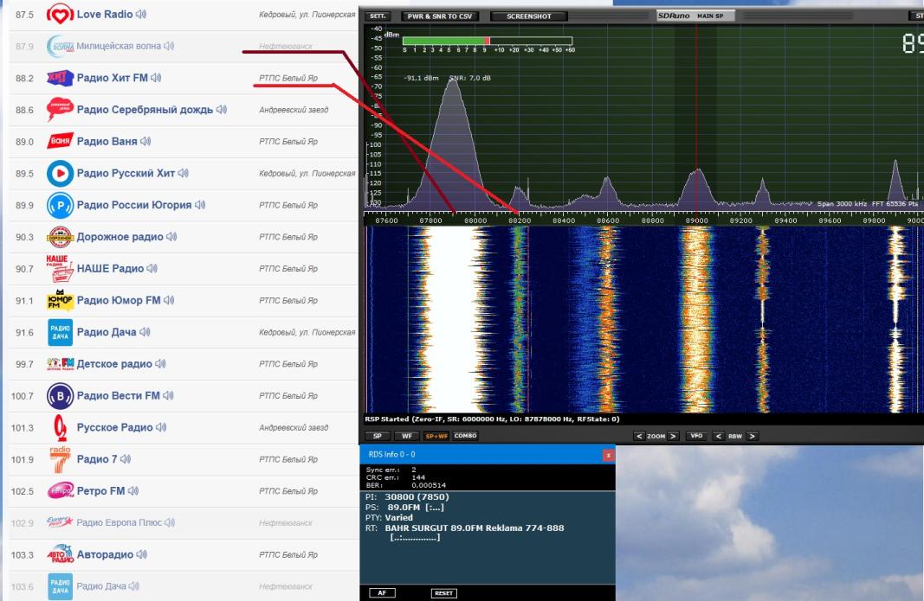Switch SDRuno display to SP mode
This screenshot has width=924, height=601.
378,436
